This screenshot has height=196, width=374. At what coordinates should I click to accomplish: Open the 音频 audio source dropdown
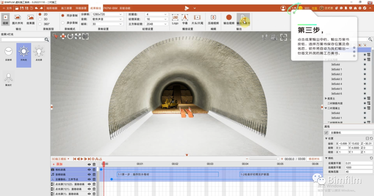point(107,19)
